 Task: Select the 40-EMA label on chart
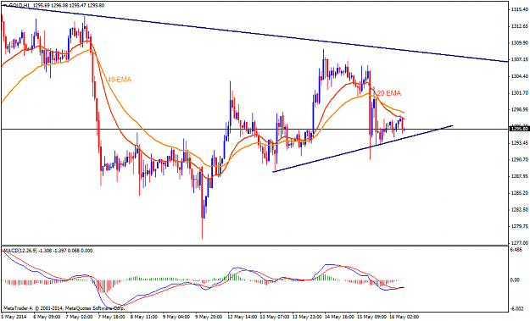(x=119, y=80)
